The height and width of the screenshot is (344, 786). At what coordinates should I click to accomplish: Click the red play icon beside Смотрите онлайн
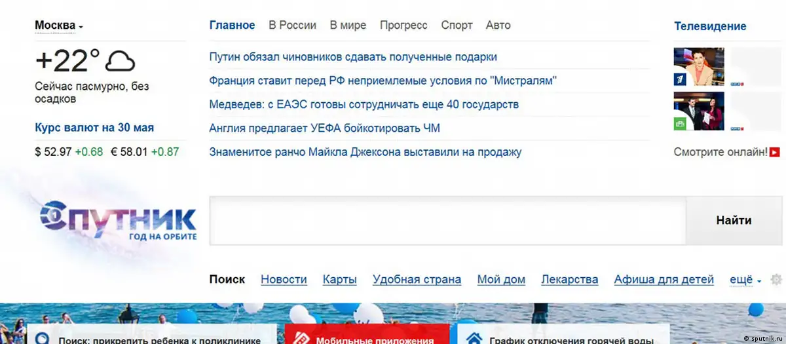pyautogui.click(x=775, y=152)
